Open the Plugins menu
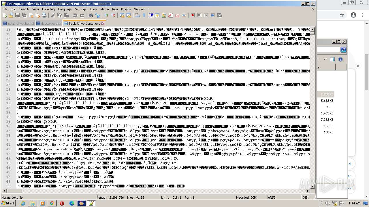The width and height of the screenshot is (369, 207). (126, 9)
